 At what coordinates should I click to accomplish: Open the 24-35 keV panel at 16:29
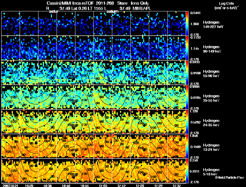pyautogui.click(x=29, y=122)
